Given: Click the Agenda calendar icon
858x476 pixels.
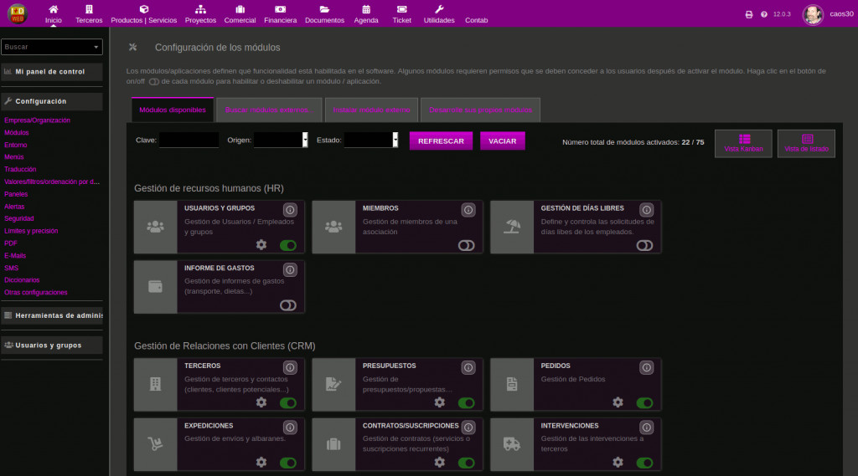Looking at the screenshot, I should coord(366,9).
